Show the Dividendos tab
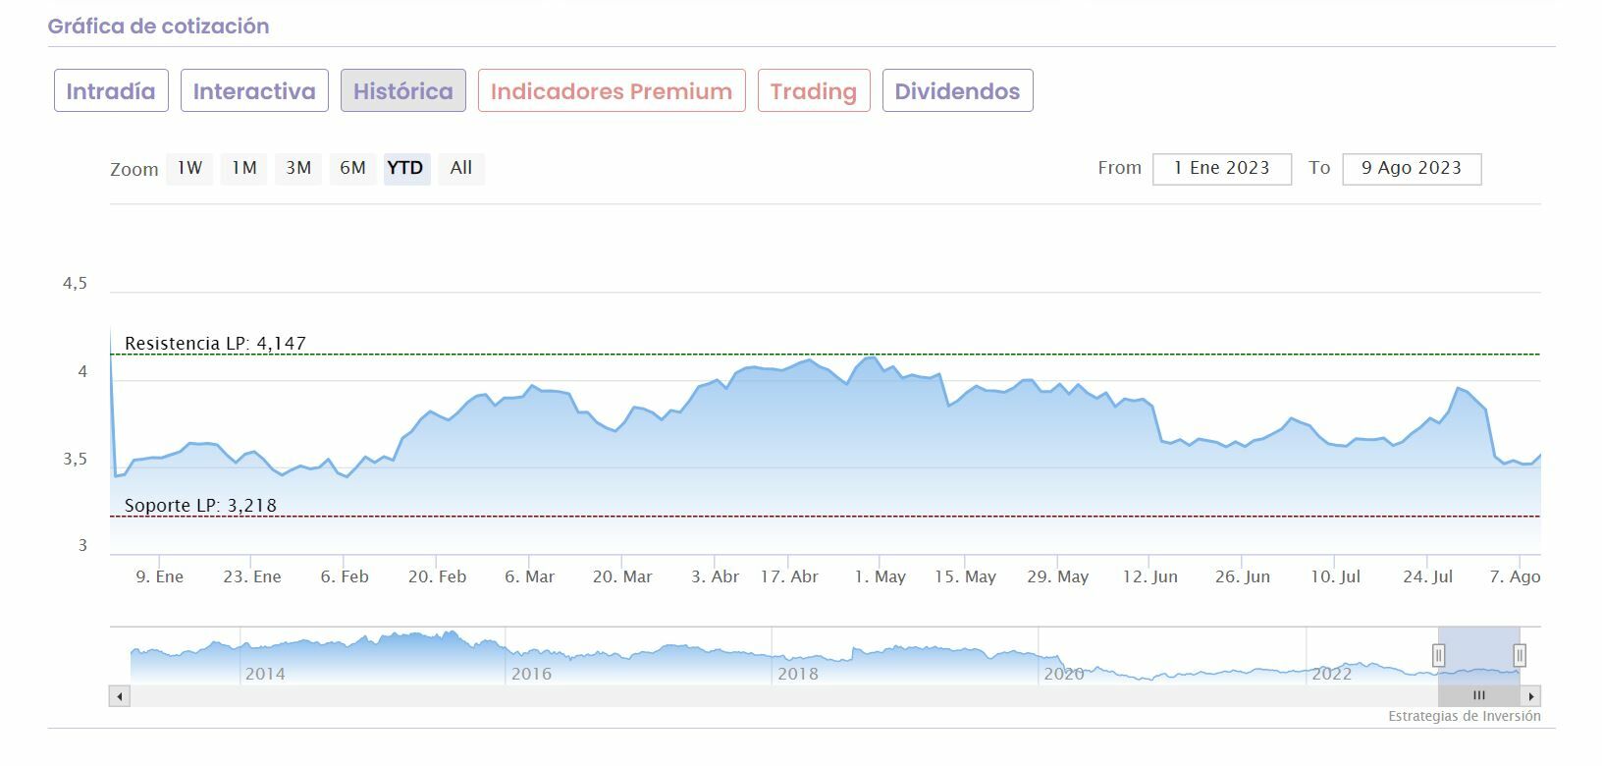Image resolution: width=1602 pixels, height=766 pixels. coord(957,91)
